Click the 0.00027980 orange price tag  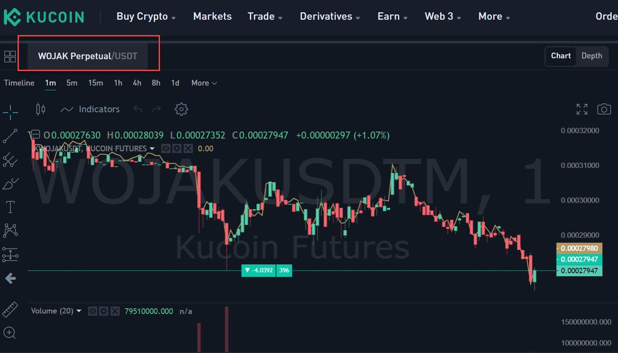pos(579,248)
